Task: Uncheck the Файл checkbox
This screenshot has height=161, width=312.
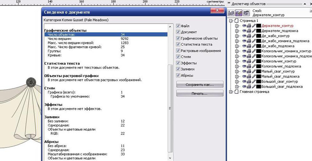Action: [x=178, y=26]
